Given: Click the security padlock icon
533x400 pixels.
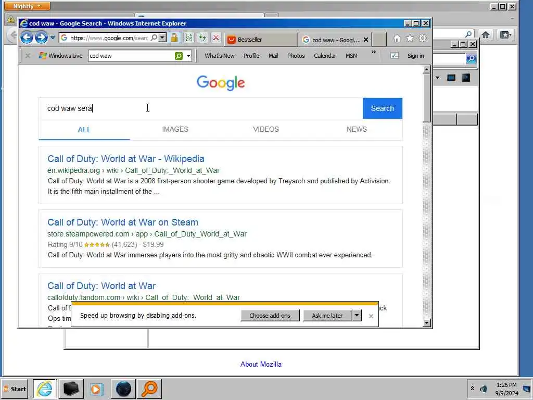Looking at the screenshot, I should 174,37.
